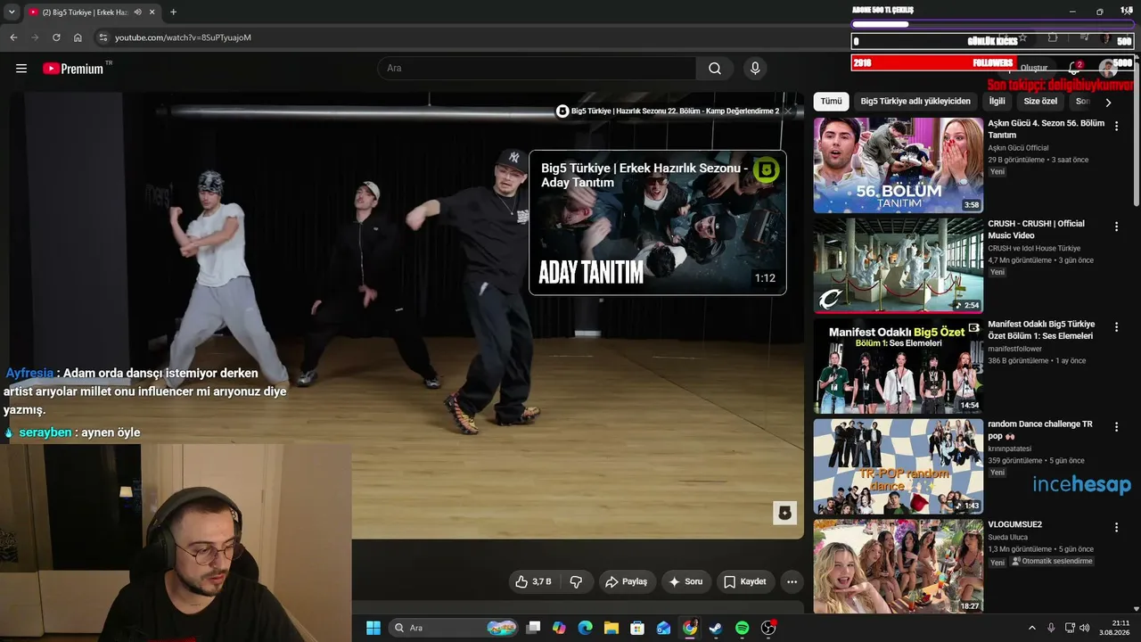Open Task View on the taskbar
Screen dimensions: 1141x642
pos(533,628)
